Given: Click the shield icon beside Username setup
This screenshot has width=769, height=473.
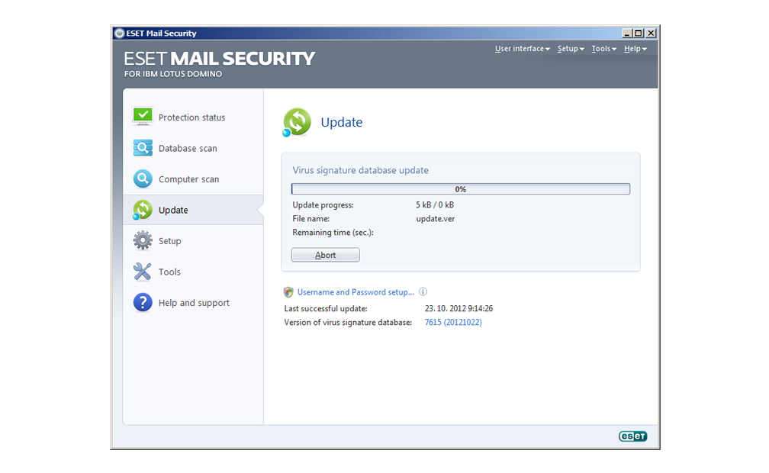Looking at the screenshot, I should click(x=288, y=292).
